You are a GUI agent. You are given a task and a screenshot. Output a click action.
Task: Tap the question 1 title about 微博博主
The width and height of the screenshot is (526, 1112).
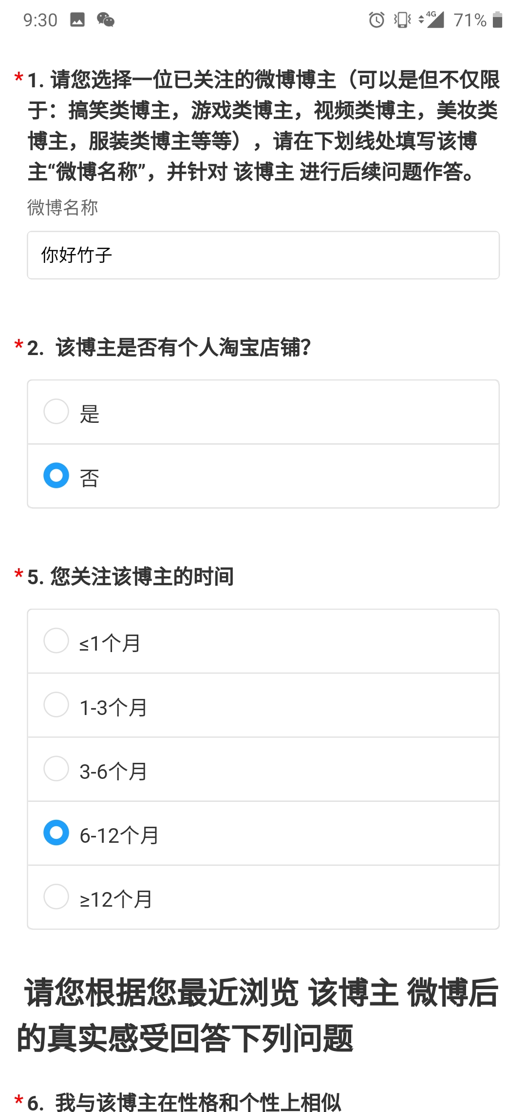coord(263,125)
